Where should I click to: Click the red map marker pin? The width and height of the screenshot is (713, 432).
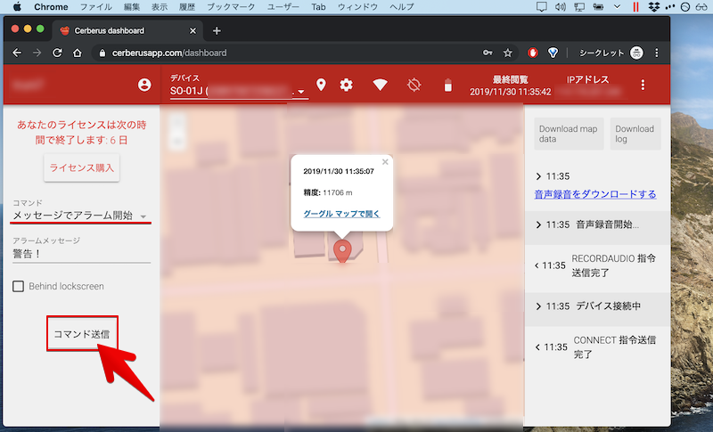(341, 251)
